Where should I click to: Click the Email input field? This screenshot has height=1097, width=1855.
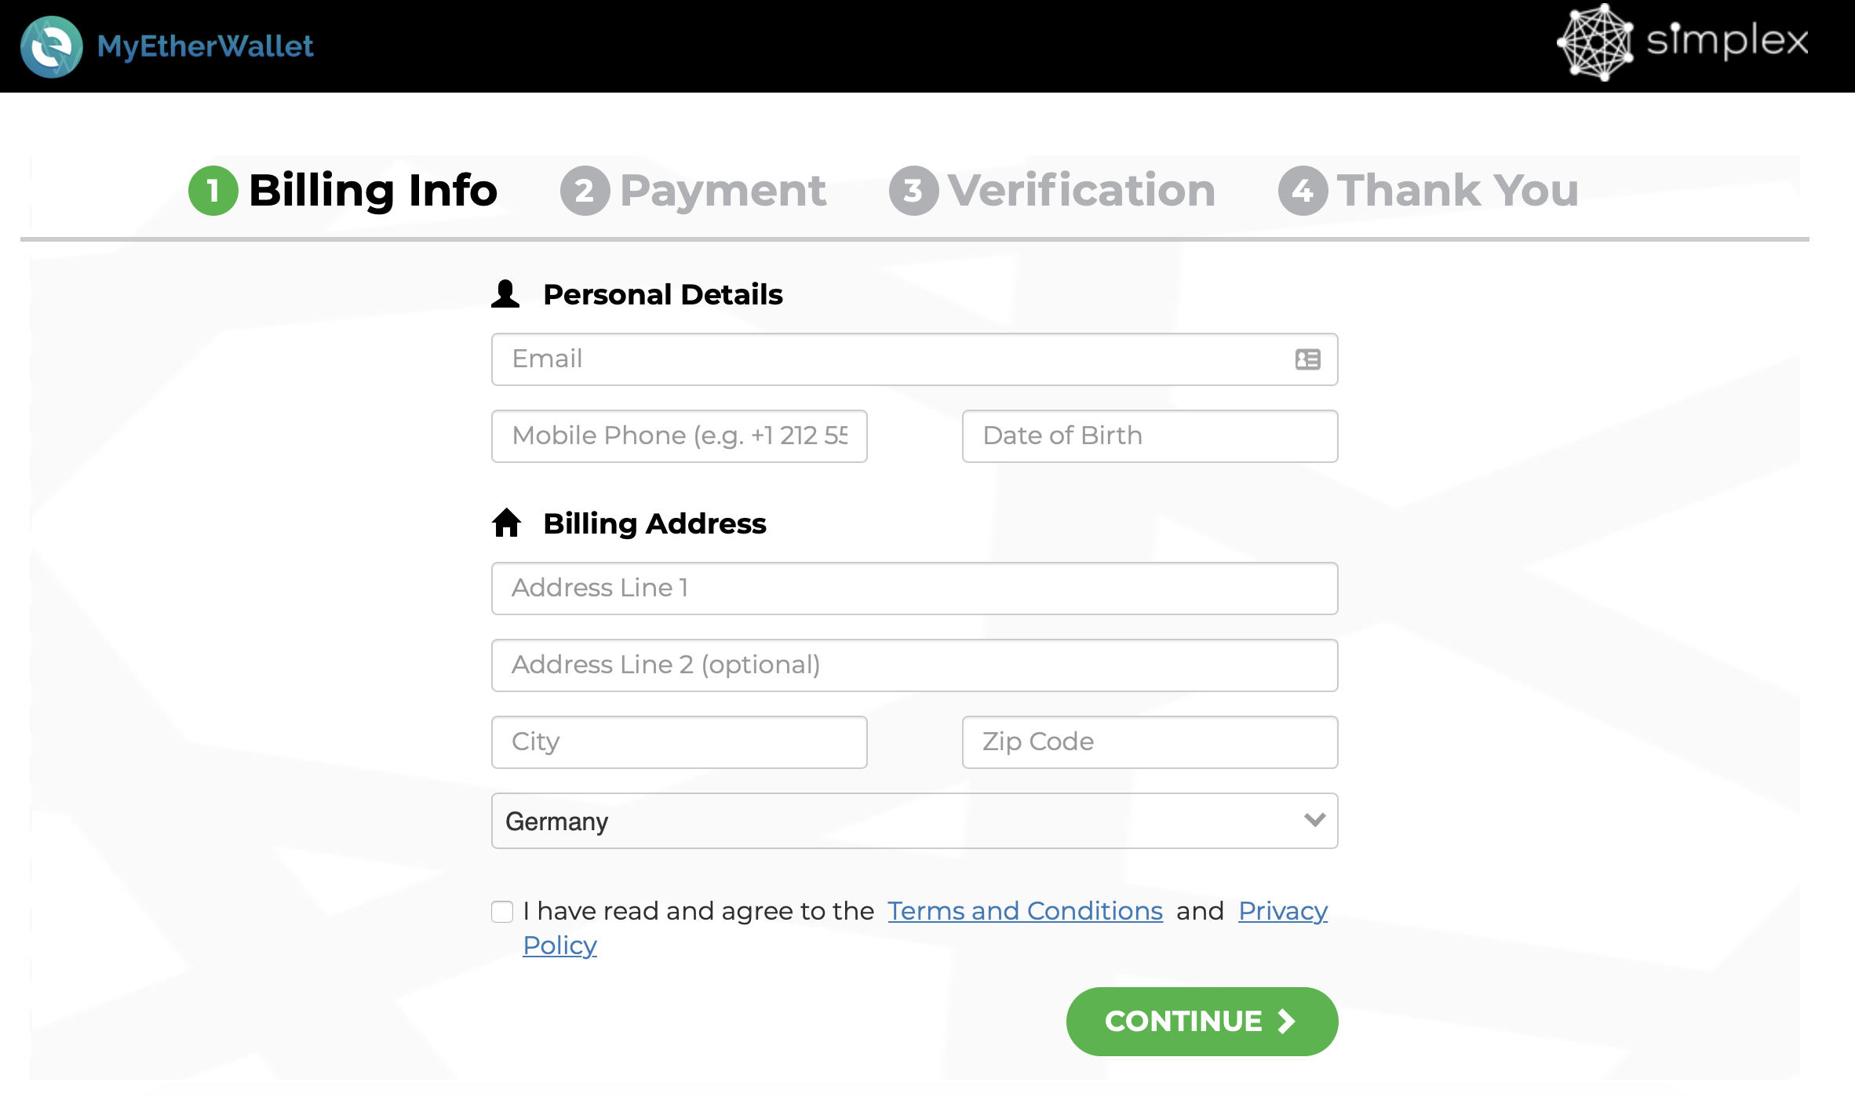pyautogui.click(x=914, y=359)
